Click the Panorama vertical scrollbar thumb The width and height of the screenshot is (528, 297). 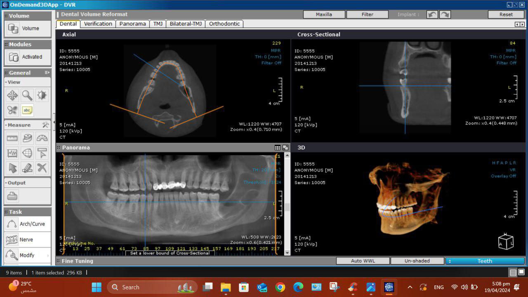[287, 207]
